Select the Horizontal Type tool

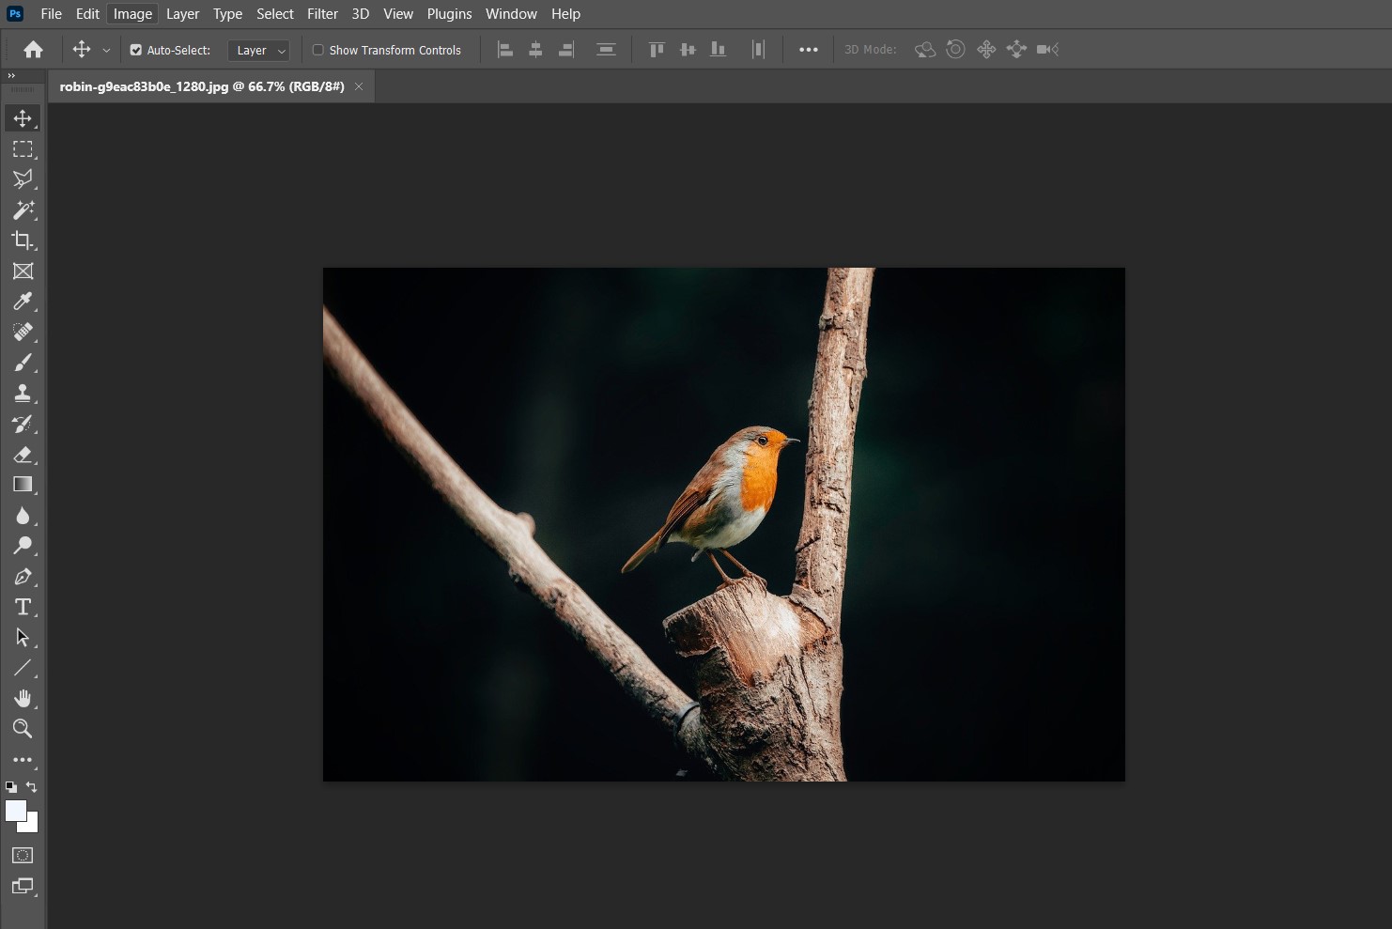click(23, 607)
